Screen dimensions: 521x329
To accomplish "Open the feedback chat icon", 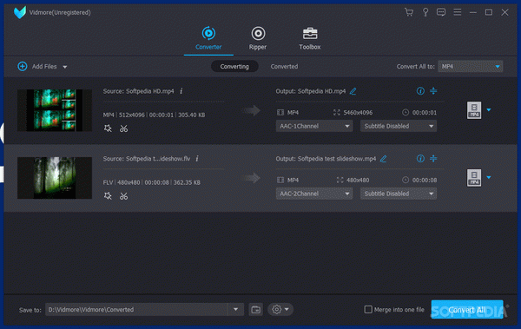I will tap(441, 12).
